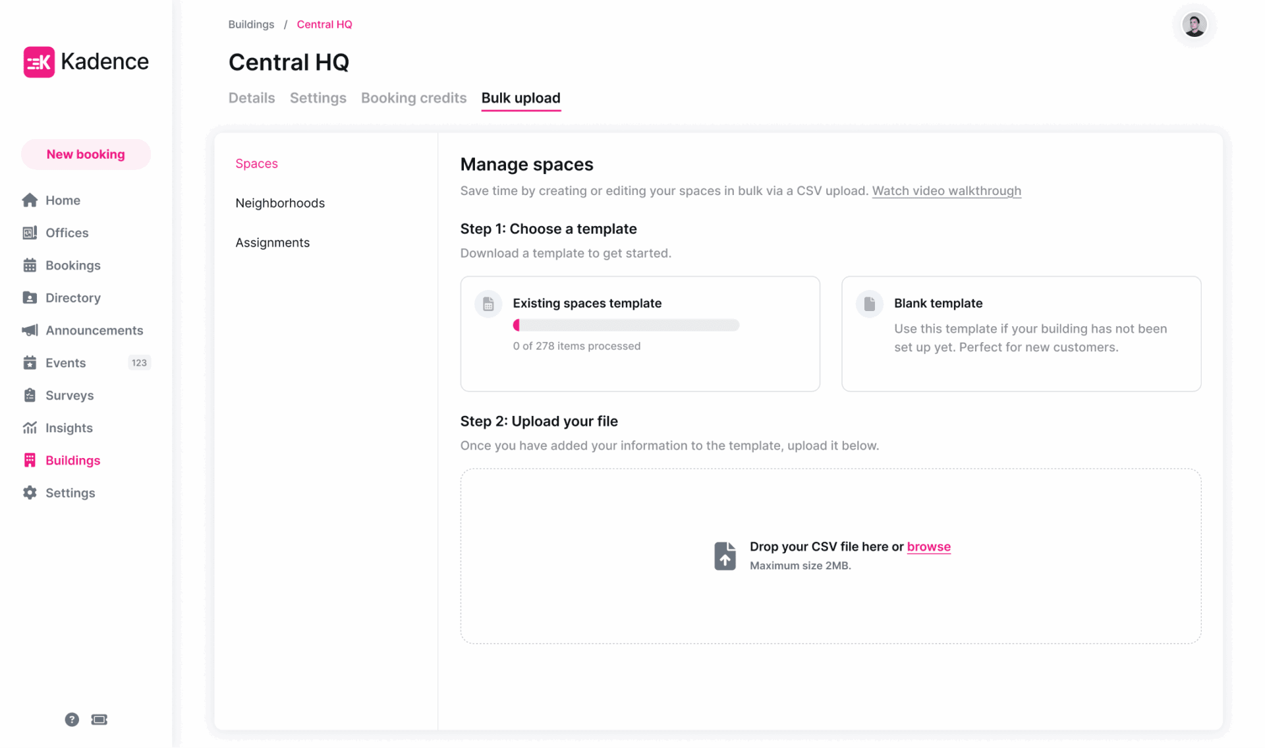Switch to the Details tab
Image resolution: width=1265 pixels, height=748 pixels.
(251, 98)
